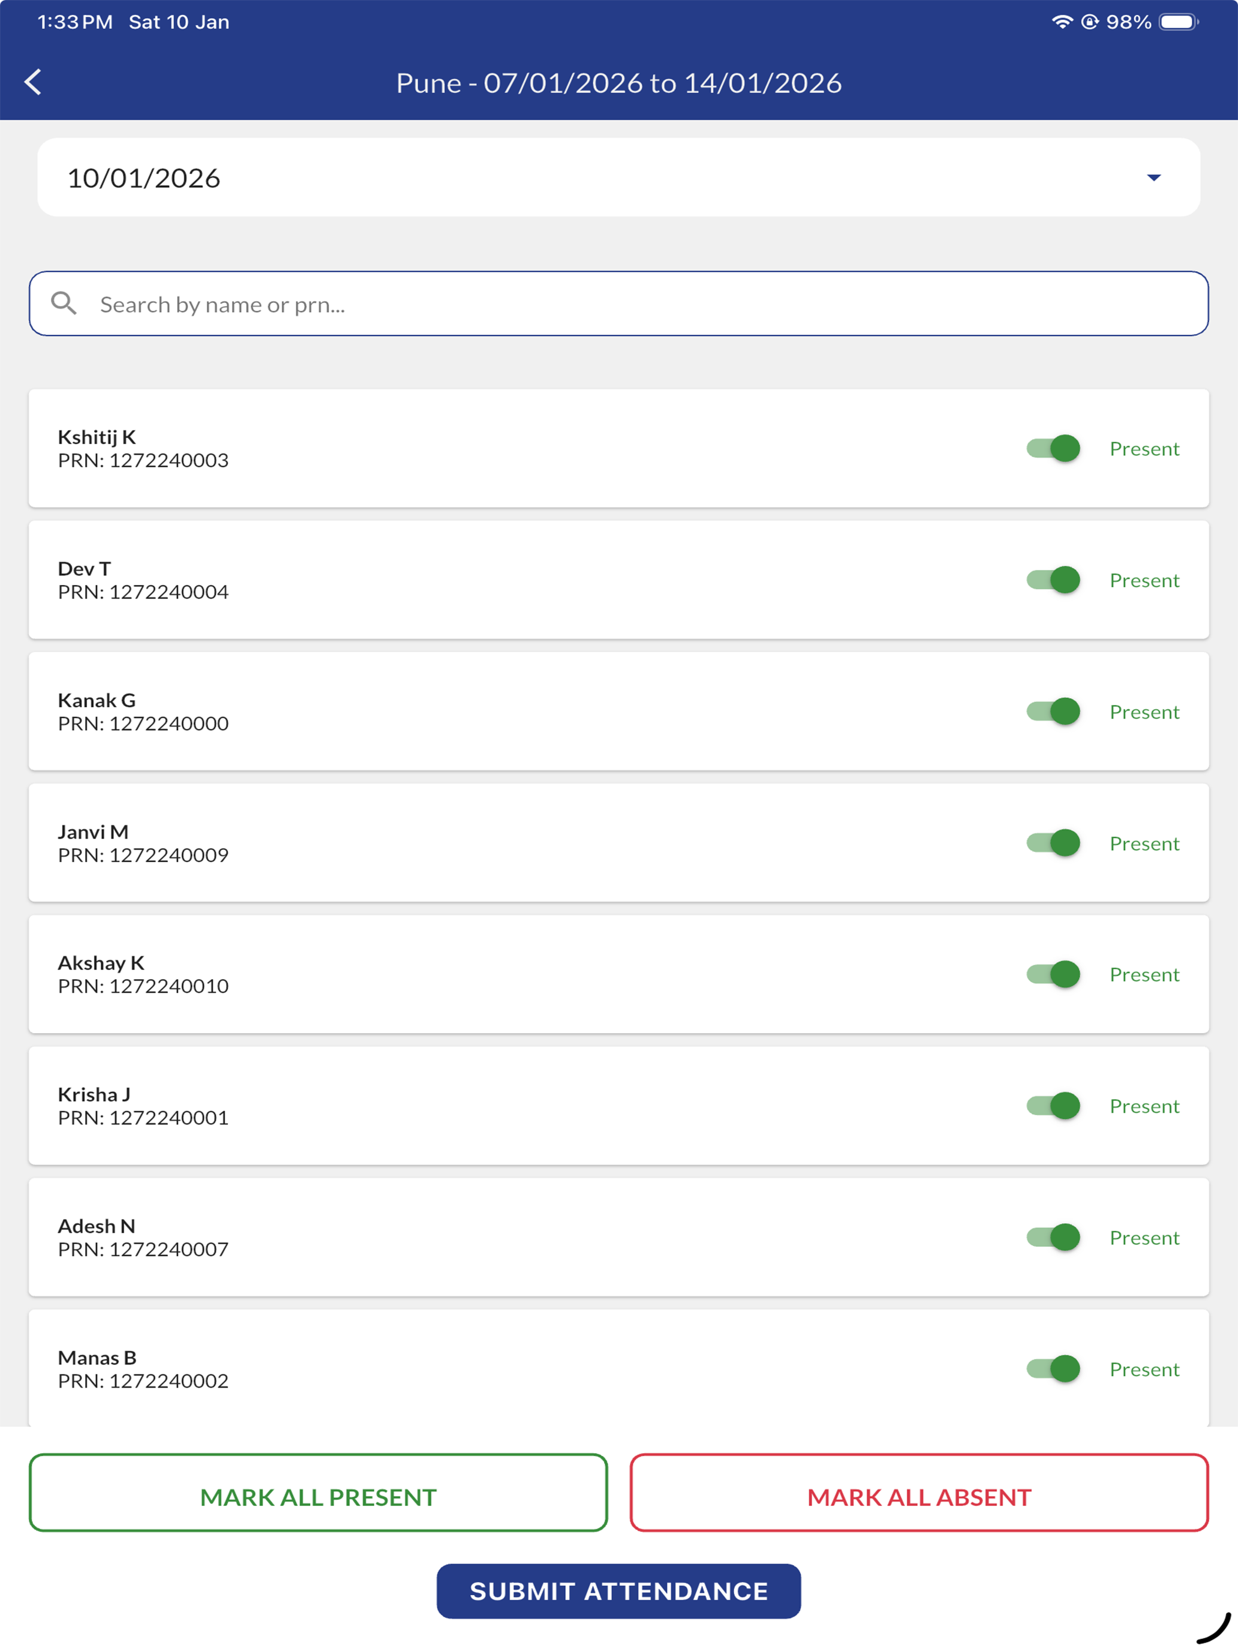Tap the 1:33 PM clock in status bar
The height and width of the screenshot is (1651, 1238).
[x=74, y=22]
